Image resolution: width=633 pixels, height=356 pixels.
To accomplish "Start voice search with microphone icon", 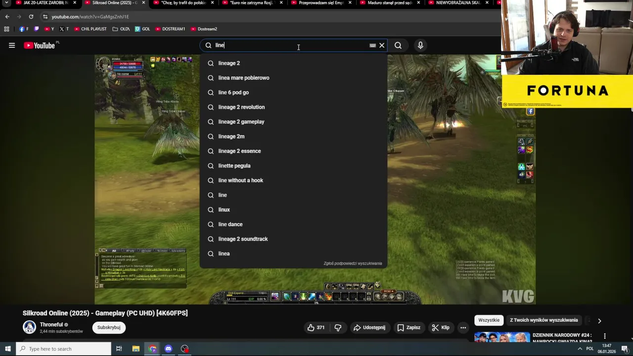I will point(420,45).
